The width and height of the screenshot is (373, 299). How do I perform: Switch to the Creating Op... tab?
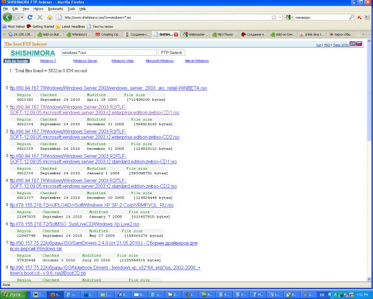(x=108, y=35)
